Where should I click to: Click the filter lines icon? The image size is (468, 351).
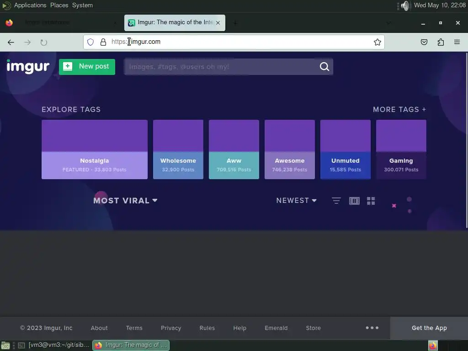tap(336, 201)
